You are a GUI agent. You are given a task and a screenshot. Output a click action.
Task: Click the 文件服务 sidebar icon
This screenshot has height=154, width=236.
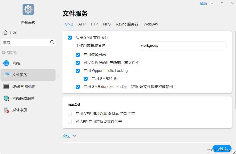tap(6, 75)
